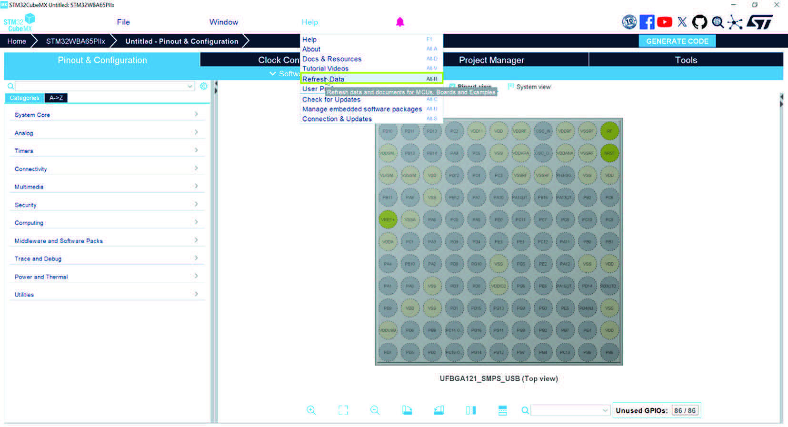Viewport: 788px width, 427px height.
Task: Click the STM32WBA65PIIx breadcrumb
Action: coord(76,41)
